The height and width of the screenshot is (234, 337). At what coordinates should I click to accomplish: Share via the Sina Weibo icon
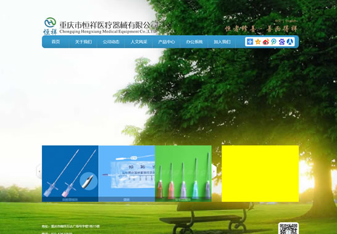click(266, 42)
